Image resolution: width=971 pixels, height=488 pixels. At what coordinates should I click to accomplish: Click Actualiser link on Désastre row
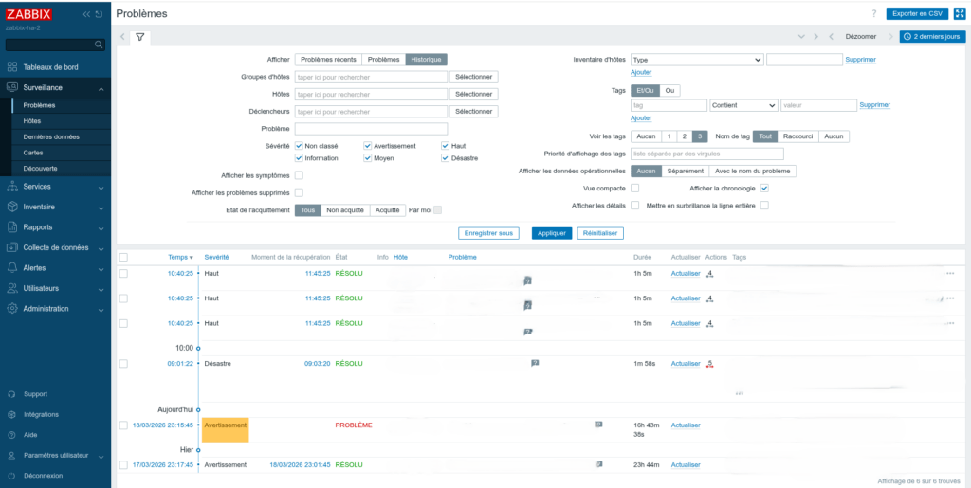coord(686,364)
